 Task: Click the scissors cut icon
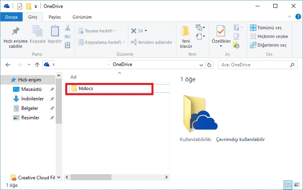[x=68, y=28]
